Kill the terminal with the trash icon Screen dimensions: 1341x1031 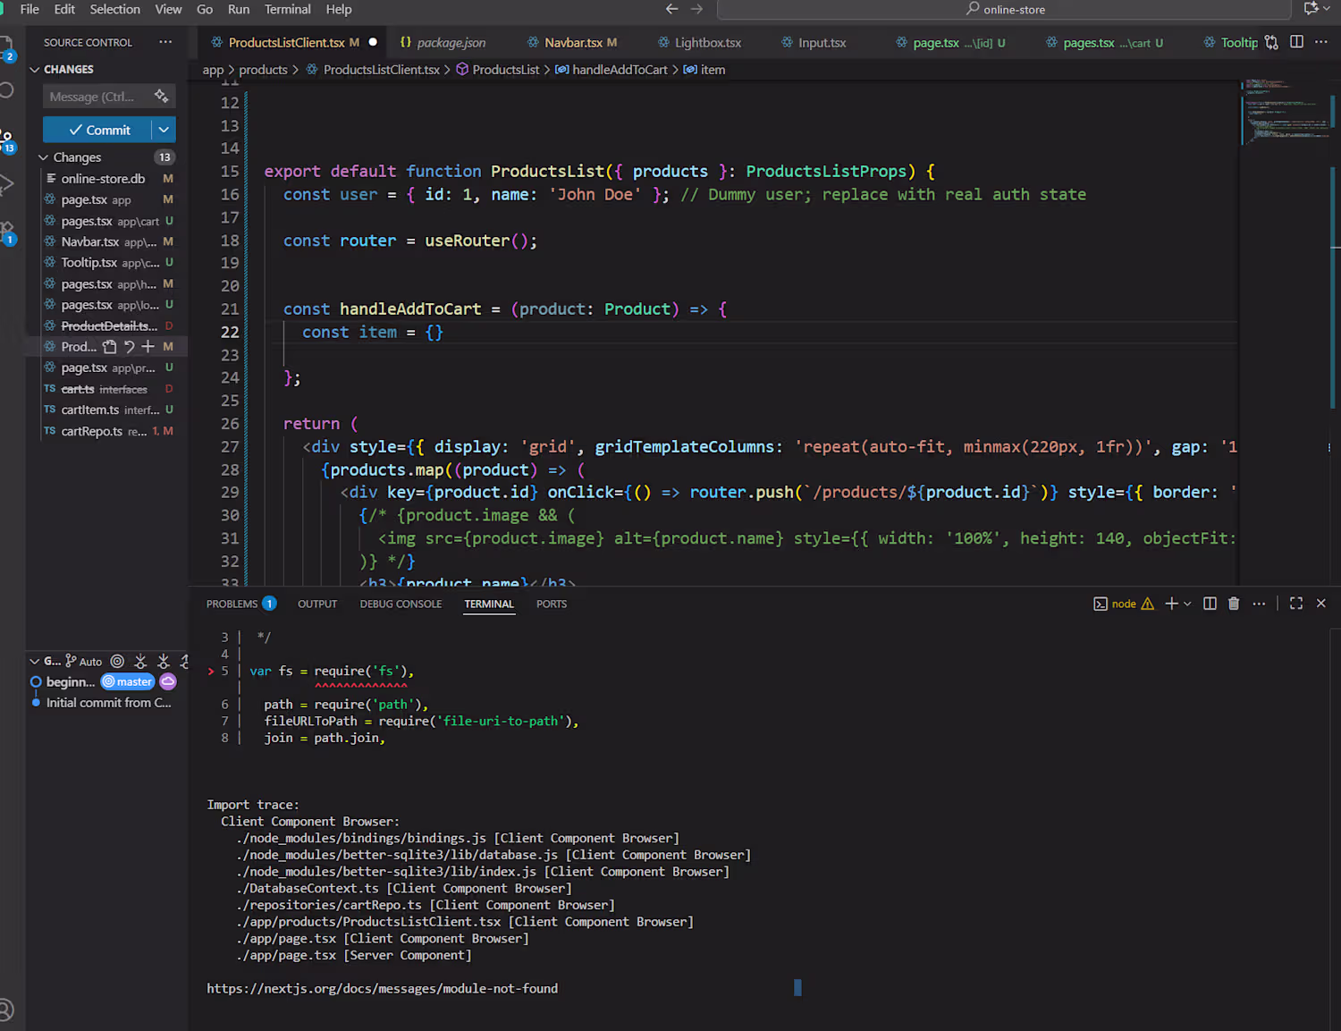pyautogui.click(x=1234, y=604)
